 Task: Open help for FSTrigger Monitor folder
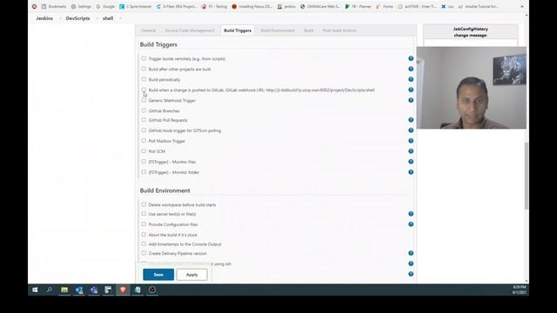pos(411,172)
